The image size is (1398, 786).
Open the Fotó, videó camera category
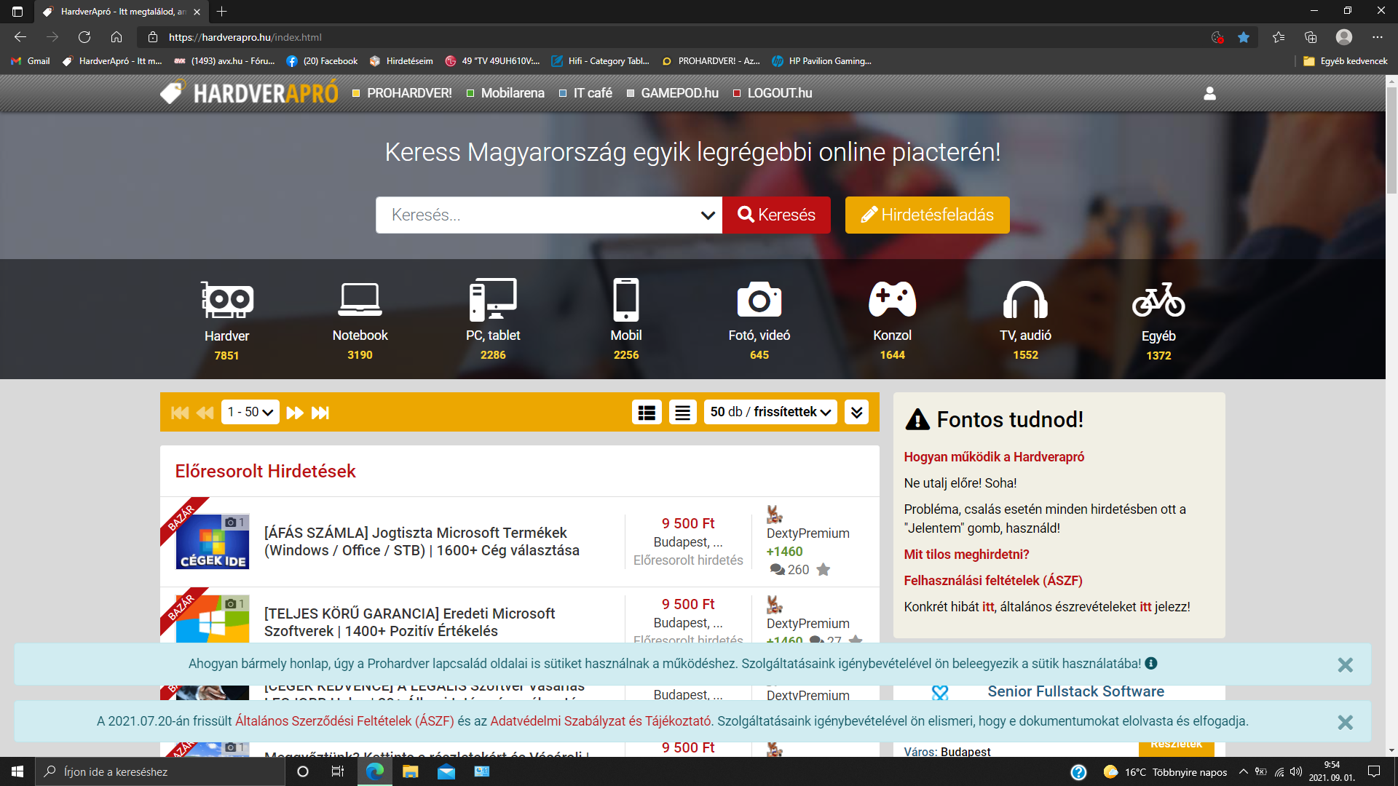click(759, 300)
